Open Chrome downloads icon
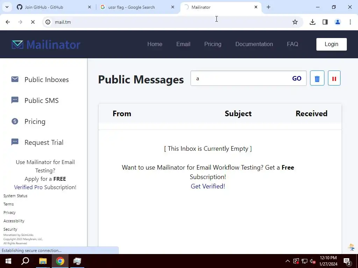The height and width of the screenshot is (268, 358). (x=312, y=22)
